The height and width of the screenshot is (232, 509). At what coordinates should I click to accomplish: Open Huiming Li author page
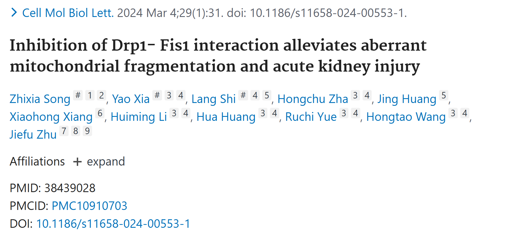click(x=139, y=117)
